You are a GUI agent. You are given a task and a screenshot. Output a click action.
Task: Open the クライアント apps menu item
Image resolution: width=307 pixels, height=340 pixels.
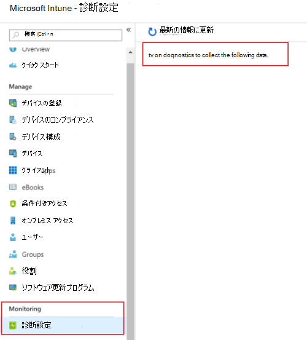point(38,170)
